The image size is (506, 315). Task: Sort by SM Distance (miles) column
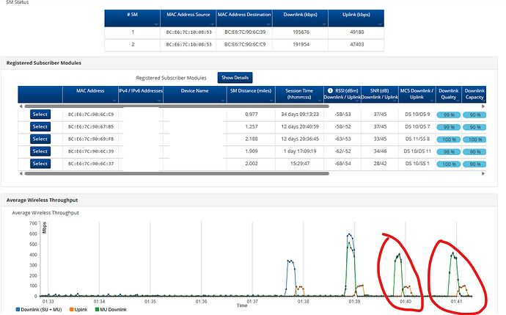coord(250,90)
